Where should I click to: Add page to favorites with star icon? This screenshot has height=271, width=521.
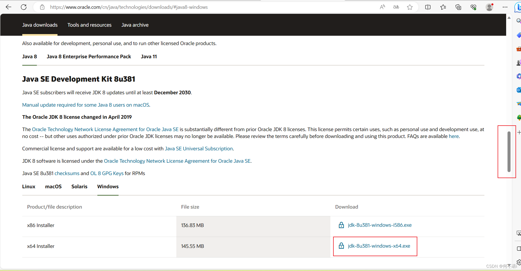(410, 7)
